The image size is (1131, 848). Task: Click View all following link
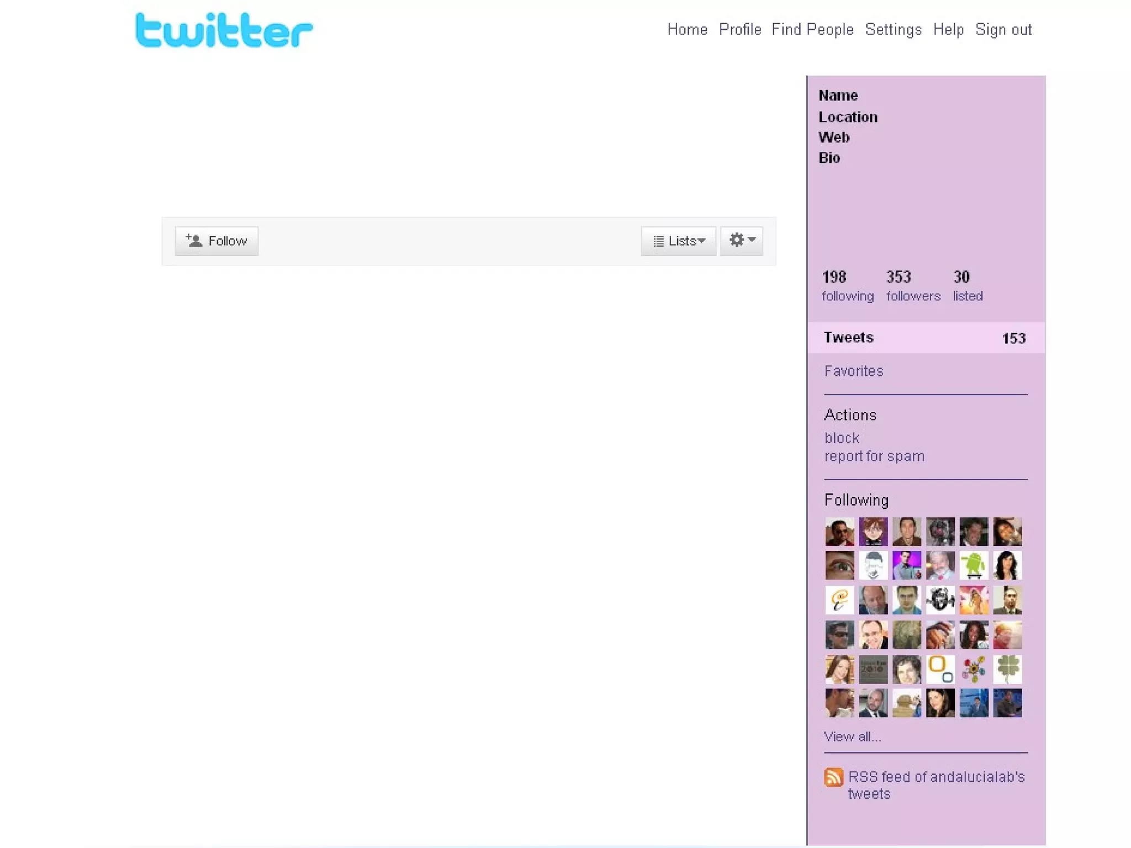852,736
